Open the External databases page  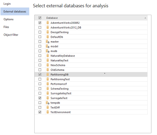click(x=15, y=12)
